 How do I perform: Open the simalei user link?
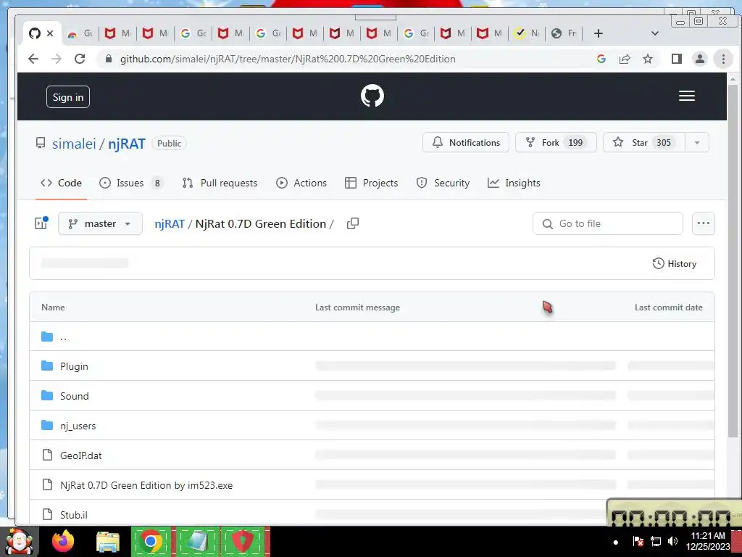point(74,144)
